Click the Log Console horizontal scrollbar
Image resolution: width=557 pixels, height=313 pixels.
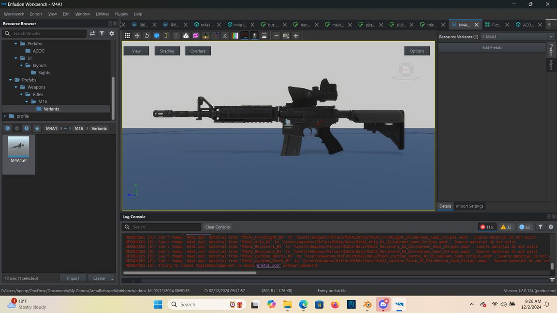[190, 272]
